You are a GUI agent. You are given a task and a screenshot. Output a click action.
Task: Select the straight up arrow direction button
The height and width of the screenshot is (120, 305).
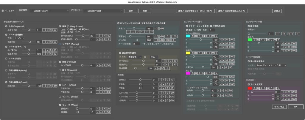[x=147, y=32]
